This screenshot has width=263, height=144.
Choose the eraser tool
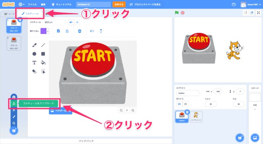click(34, 71)
